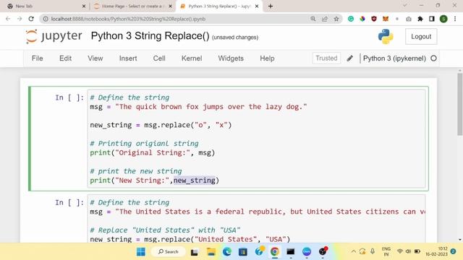Open Chrome side panel icon
Screen dimensions: 463x260
click(432, 19)
